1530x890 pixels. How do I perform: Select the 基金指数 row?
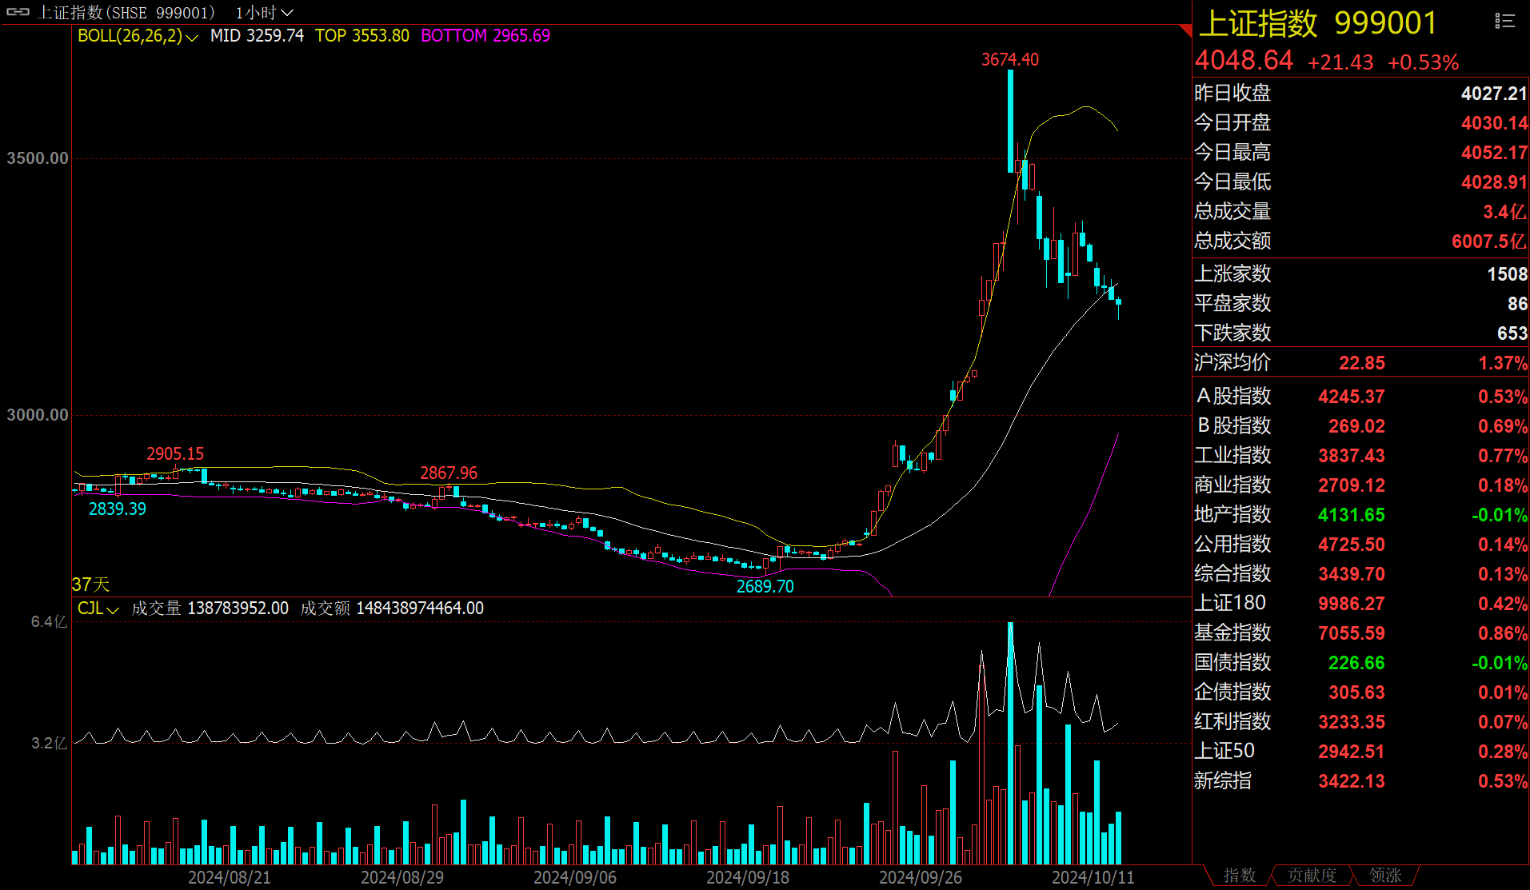point(1360,633)
